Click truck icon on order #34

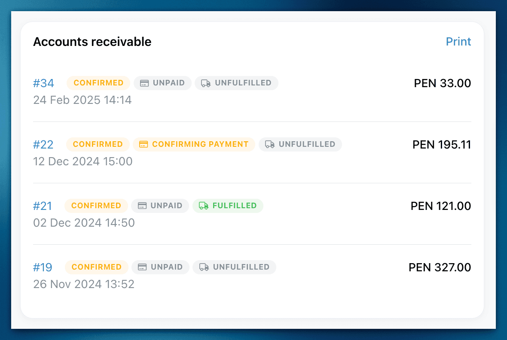click(206, 83)
